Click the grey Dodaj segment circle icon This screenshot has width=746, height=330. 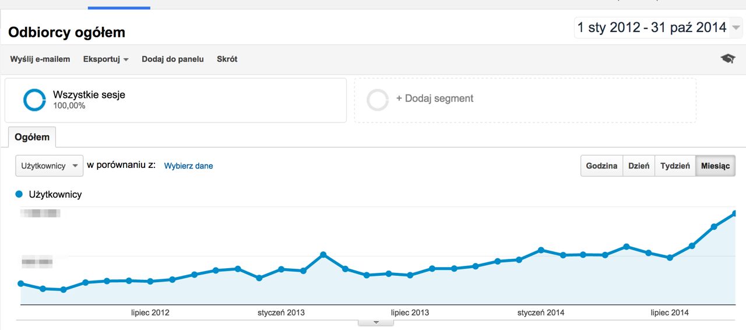tap(377, 100)
